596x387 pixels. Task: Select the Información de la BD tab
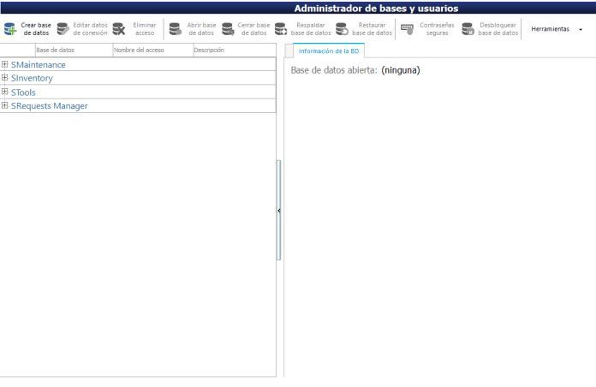[x=323, y=51]
